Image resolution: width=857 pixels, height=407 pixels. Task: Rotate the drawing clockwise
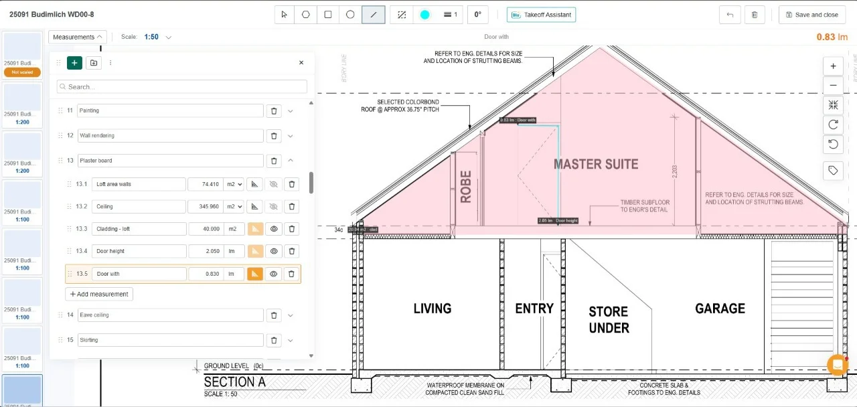point(833,125)
